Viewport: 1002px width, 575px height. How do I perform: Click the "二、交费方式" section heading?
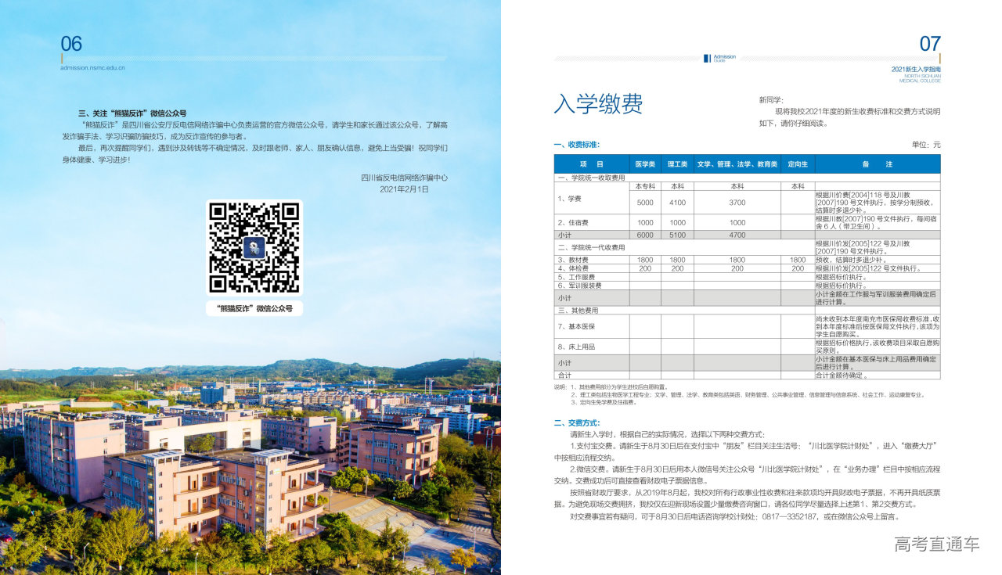point(577,423)
